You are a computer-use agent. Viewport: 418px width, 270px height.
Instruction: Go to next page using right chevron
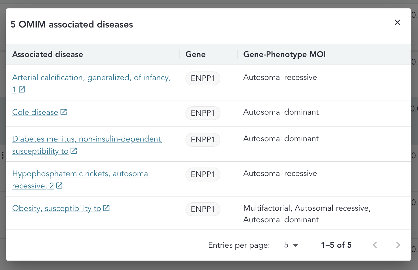pyautogui.click(x=398, y=245)
